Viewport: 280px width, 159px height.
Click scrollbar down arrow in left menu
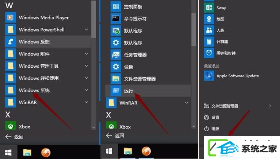(94, 127)
